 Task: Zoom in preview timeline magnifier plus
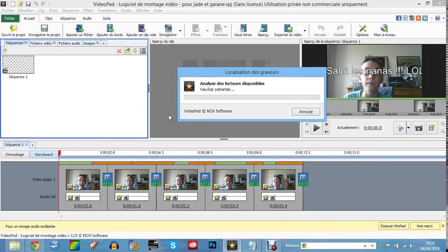[x=443, y=124]
